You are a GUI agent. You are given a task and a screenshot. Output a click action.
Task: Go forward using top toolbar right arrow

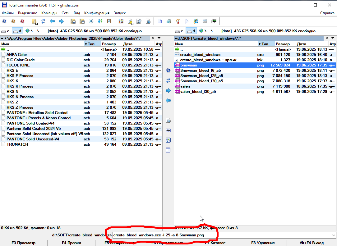[61, 21]
